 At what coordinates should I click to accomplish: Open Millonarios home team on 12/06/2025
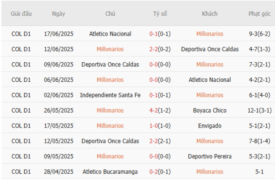110,49
